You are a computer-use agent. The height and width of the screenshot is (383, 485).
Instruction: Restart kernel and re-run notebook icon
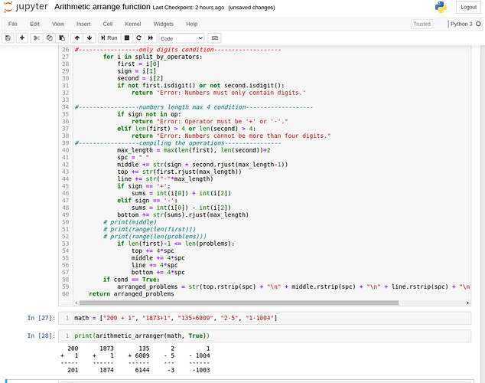click(x=151, y=38)
